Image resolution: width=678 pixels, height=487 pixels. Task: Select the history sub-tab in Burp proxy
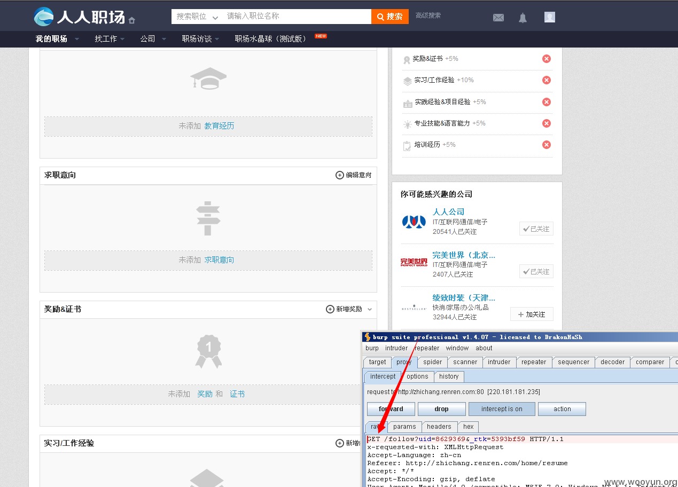(x=449, y=376)
